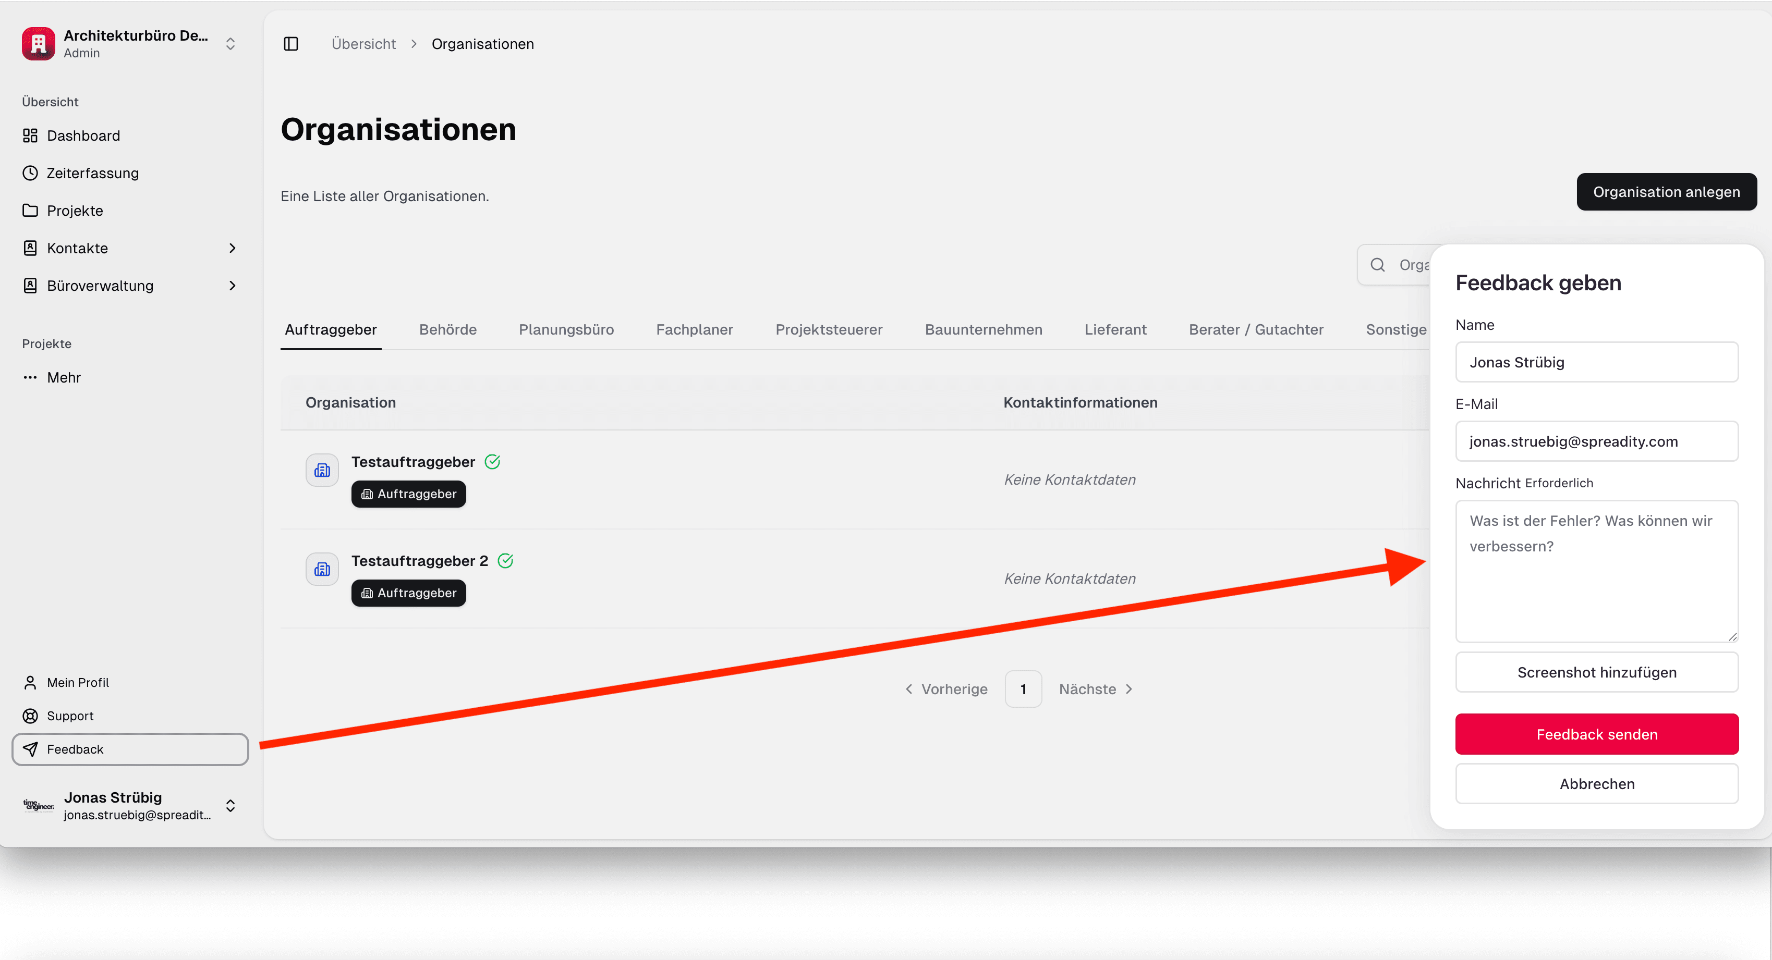The height and width of the screenshot is (960, 1772).
Task: Click the red Architekturbüro building logo
Action: pos(39,43)
